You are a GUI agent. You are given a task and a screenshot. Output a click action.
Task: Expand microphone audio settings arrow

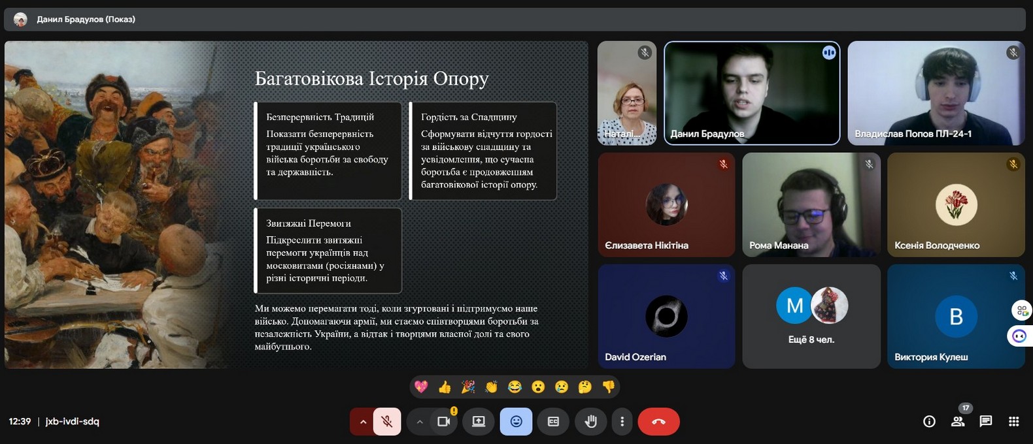point(362,422)
